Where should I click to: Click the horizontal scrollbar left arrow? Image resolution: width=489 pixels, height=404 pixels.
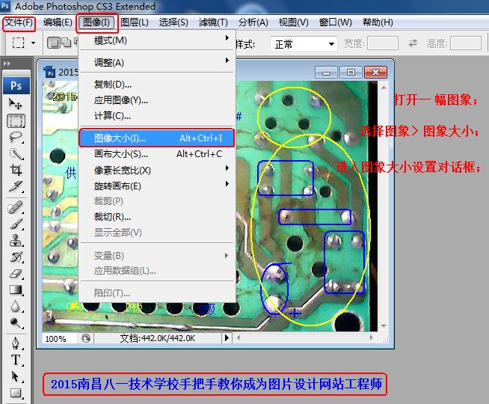click(239, 337)
